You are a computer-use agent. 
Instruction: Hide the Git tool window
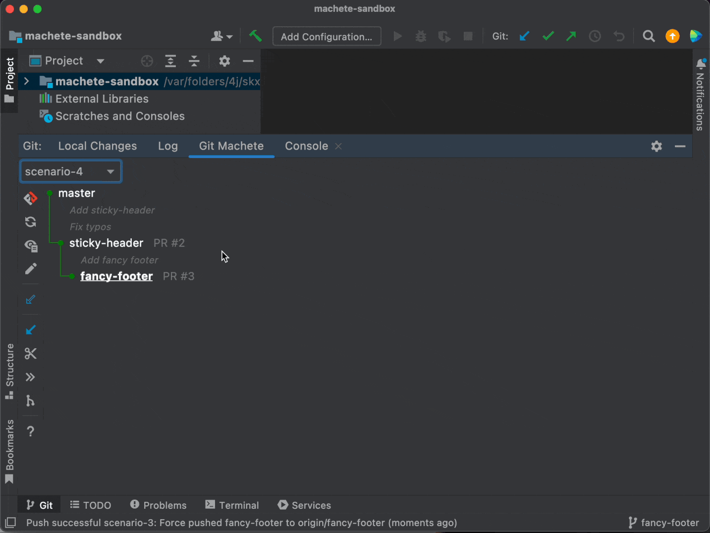tap(680, 146)
